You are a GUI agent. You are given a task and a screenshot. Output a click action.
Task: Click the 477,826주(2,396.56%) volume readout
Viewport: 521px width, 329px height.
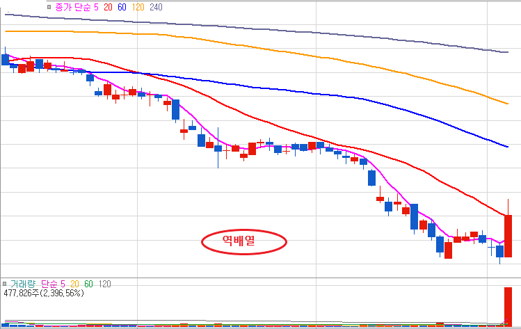[44, 293]
